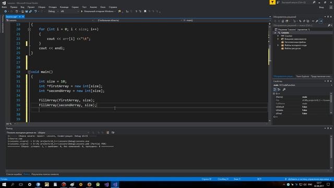Click the Open File folder icon
334x188 pixels.
pyautogui.click(x=22, y=11)
